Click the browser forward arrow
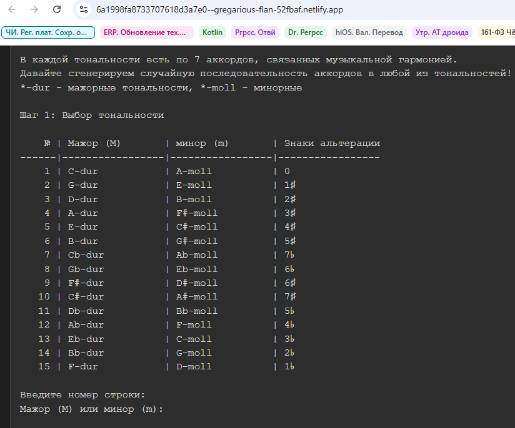The height and width of the screenshot is (428, 515). pos(34,9)
